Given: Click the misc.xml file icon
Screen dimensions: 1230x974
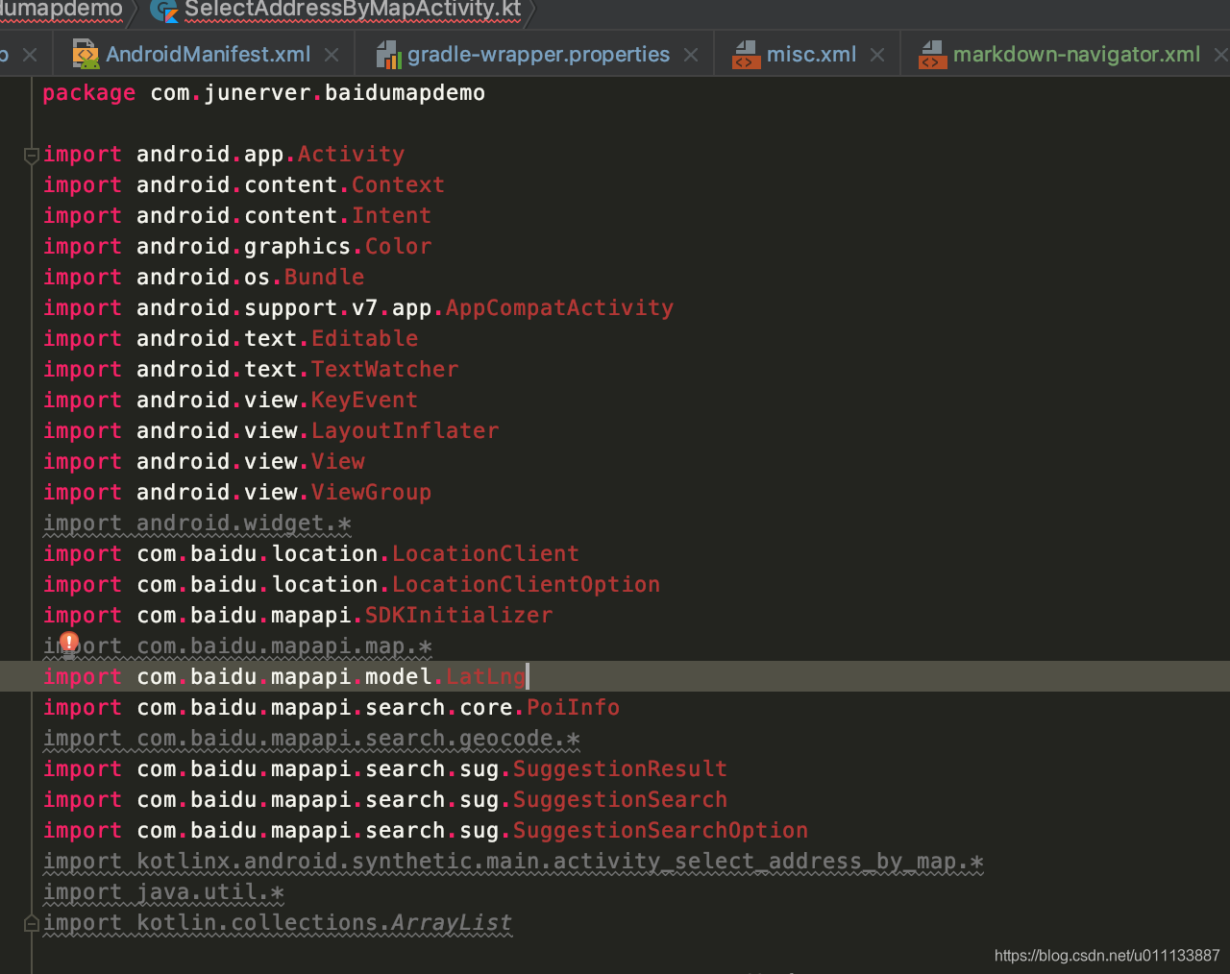Looking at the screenshot, I should pos(746,55).
